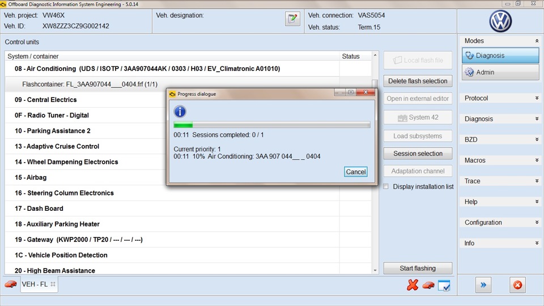This screenshot has height=306, width=544.
Task: Click the Status column header
Action: coord(355,56)
